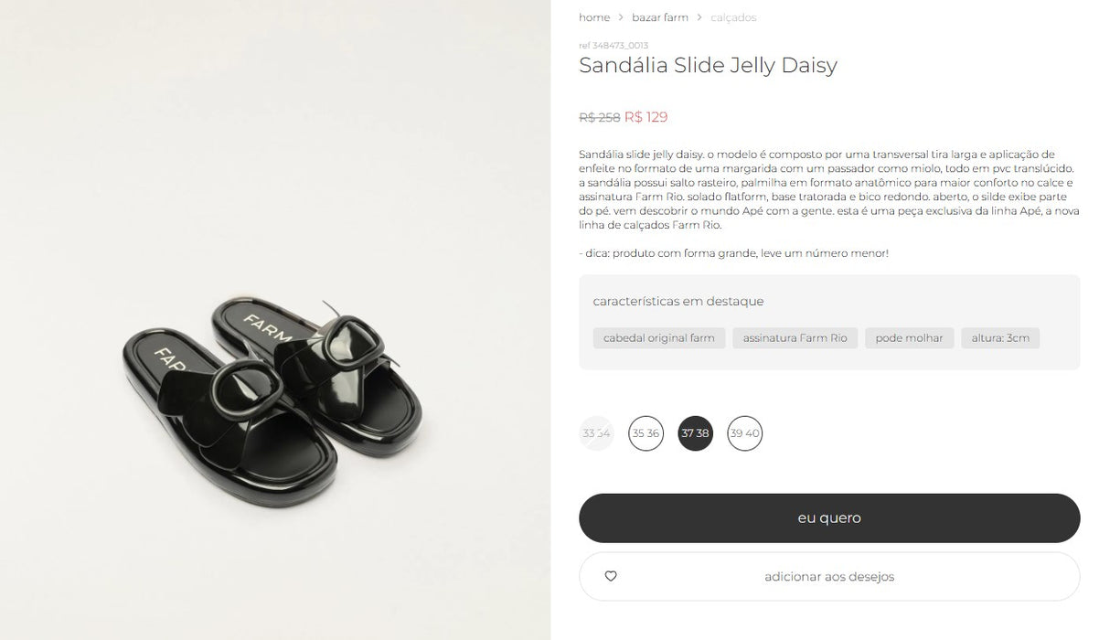Click the eu quero button
The width and height of the screenshot is (1099, 640).
pos(829,518)
